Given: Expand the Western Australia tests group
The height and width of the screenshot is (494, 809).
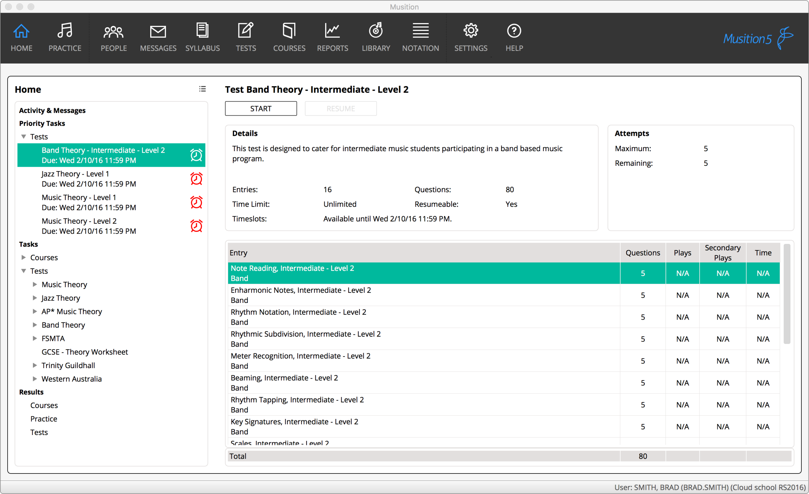Looking at the screenshot, I should tap(35, 379).
